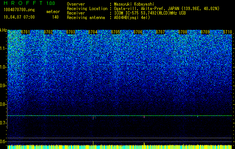Select the file name 1004070700.png
The height and width of the screenshot is (149, 235).
point(19,10)
